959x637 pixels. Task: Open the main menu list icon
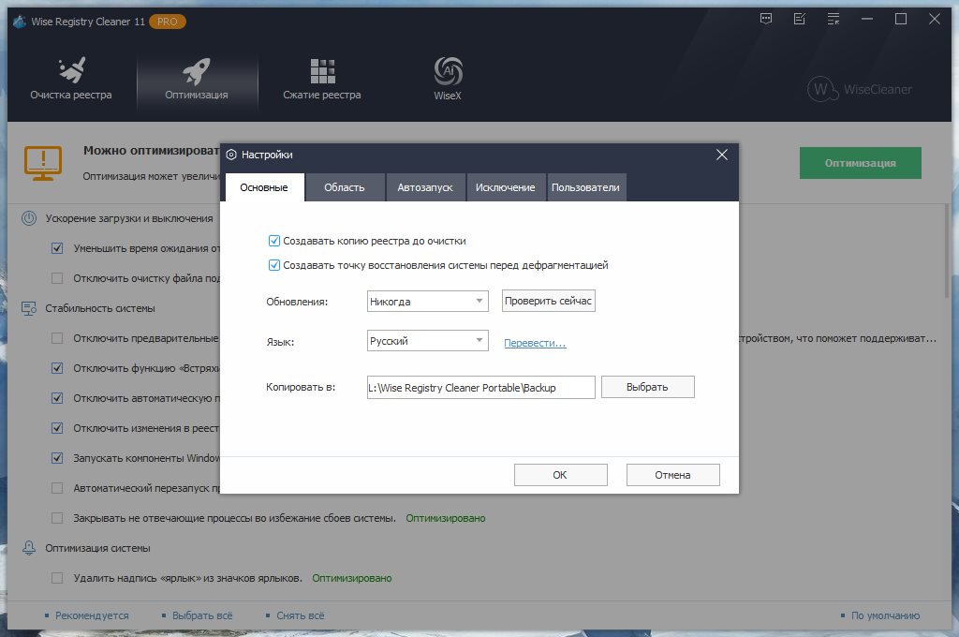coord(832,19)
